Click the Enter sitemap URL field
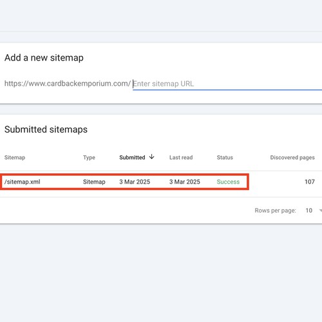The width and height of the screenshot is (322, 322). tap(227, 84)
